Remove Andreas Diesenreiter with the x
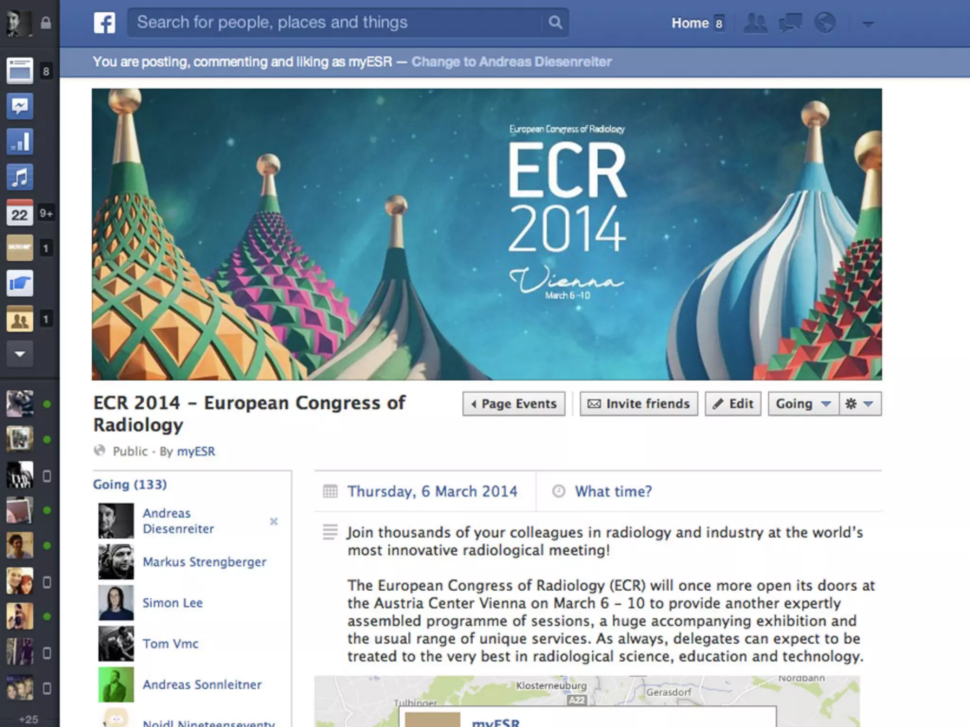970x727 pixels. pos(274,521)
